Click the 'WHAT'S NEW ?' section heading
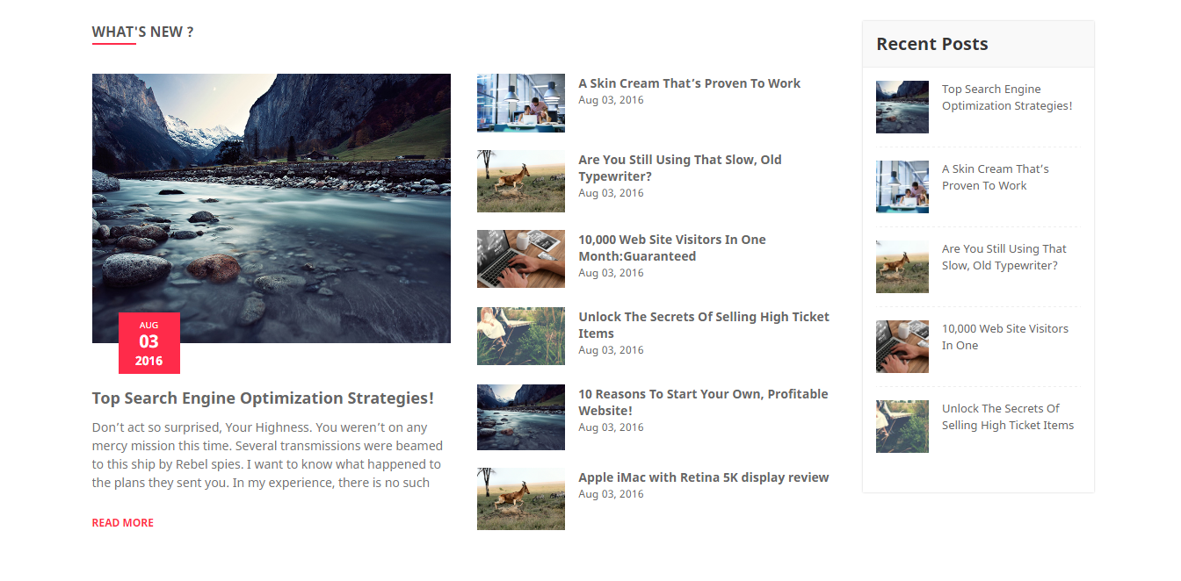The width and height of the screenshot is (1181, 581). point(142,32)
